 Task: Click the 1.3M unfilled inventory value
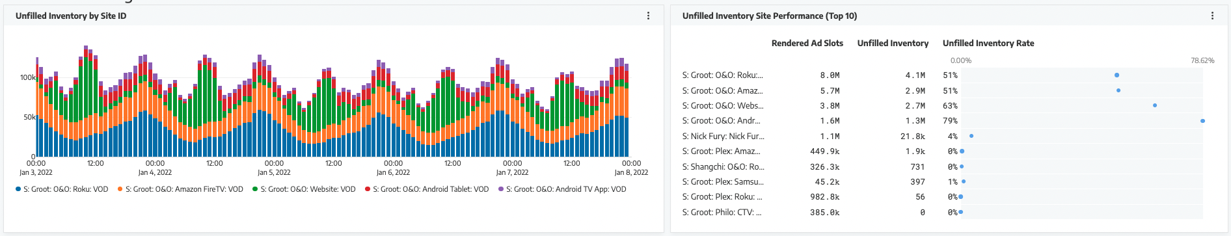tap(915, 121)
